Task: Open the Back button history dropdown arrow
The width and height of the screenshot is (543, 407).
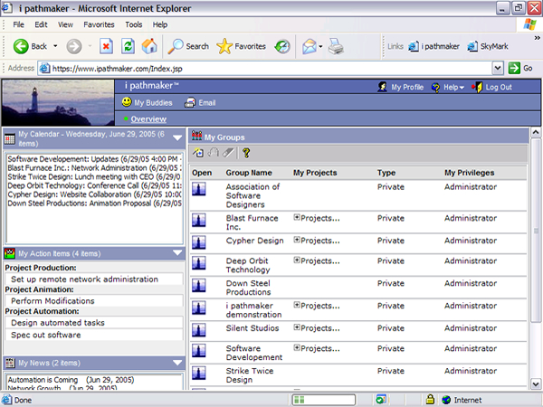Action: point(55,46)
